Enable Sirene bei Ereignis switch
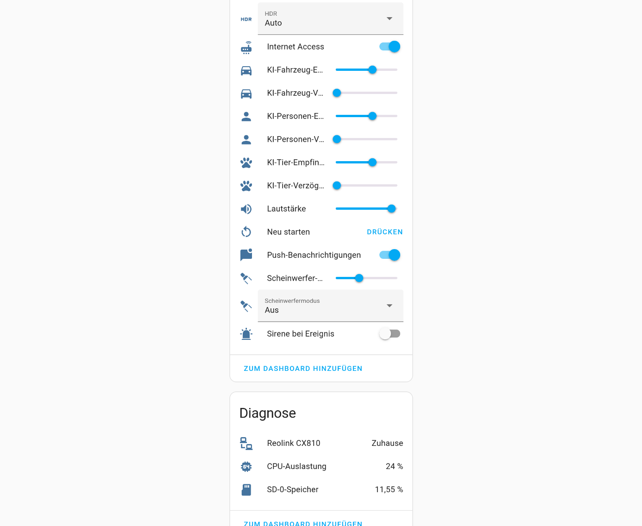The image size is (642, 526). pyautogui.click(x=390, y=334)
